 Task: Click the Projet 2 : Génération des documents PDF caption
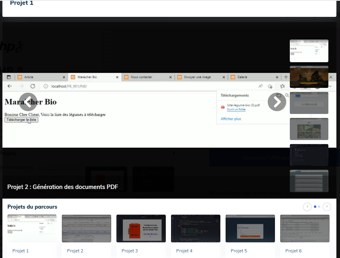[63, 187]
